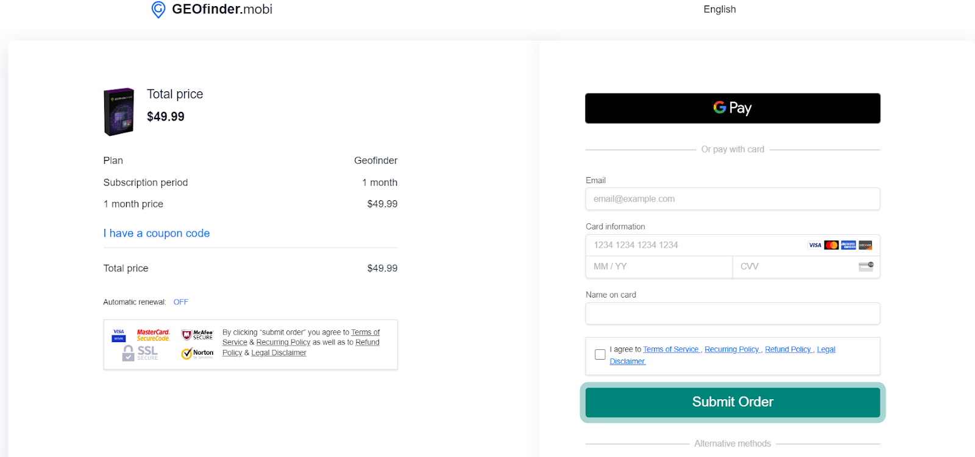Open Recurring Policy link beside checkbox
Image resolution: width=975 pixels, height=457 pixels.
coord(732,349)
